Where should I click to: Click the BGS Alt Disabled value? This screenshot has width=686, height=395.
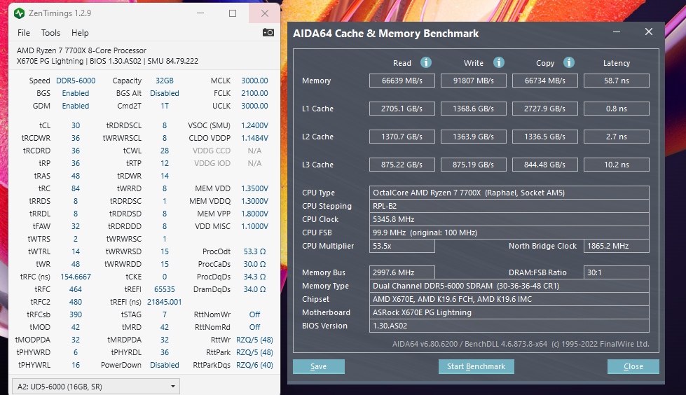coord(165,93)
